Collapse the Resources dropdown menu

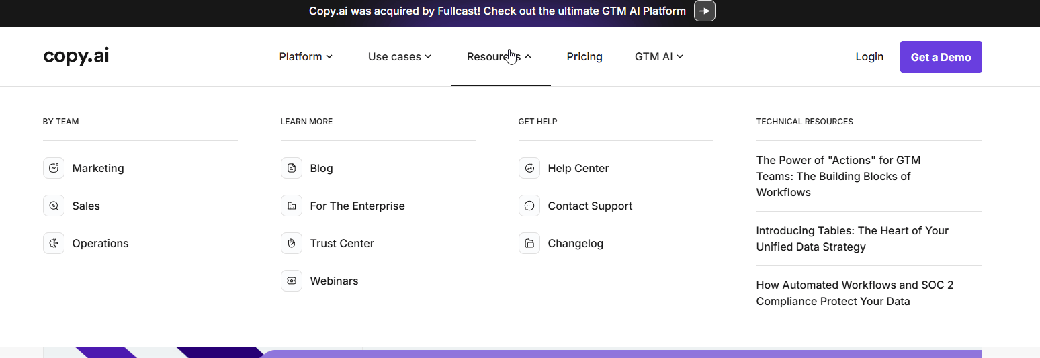(499, 57)
